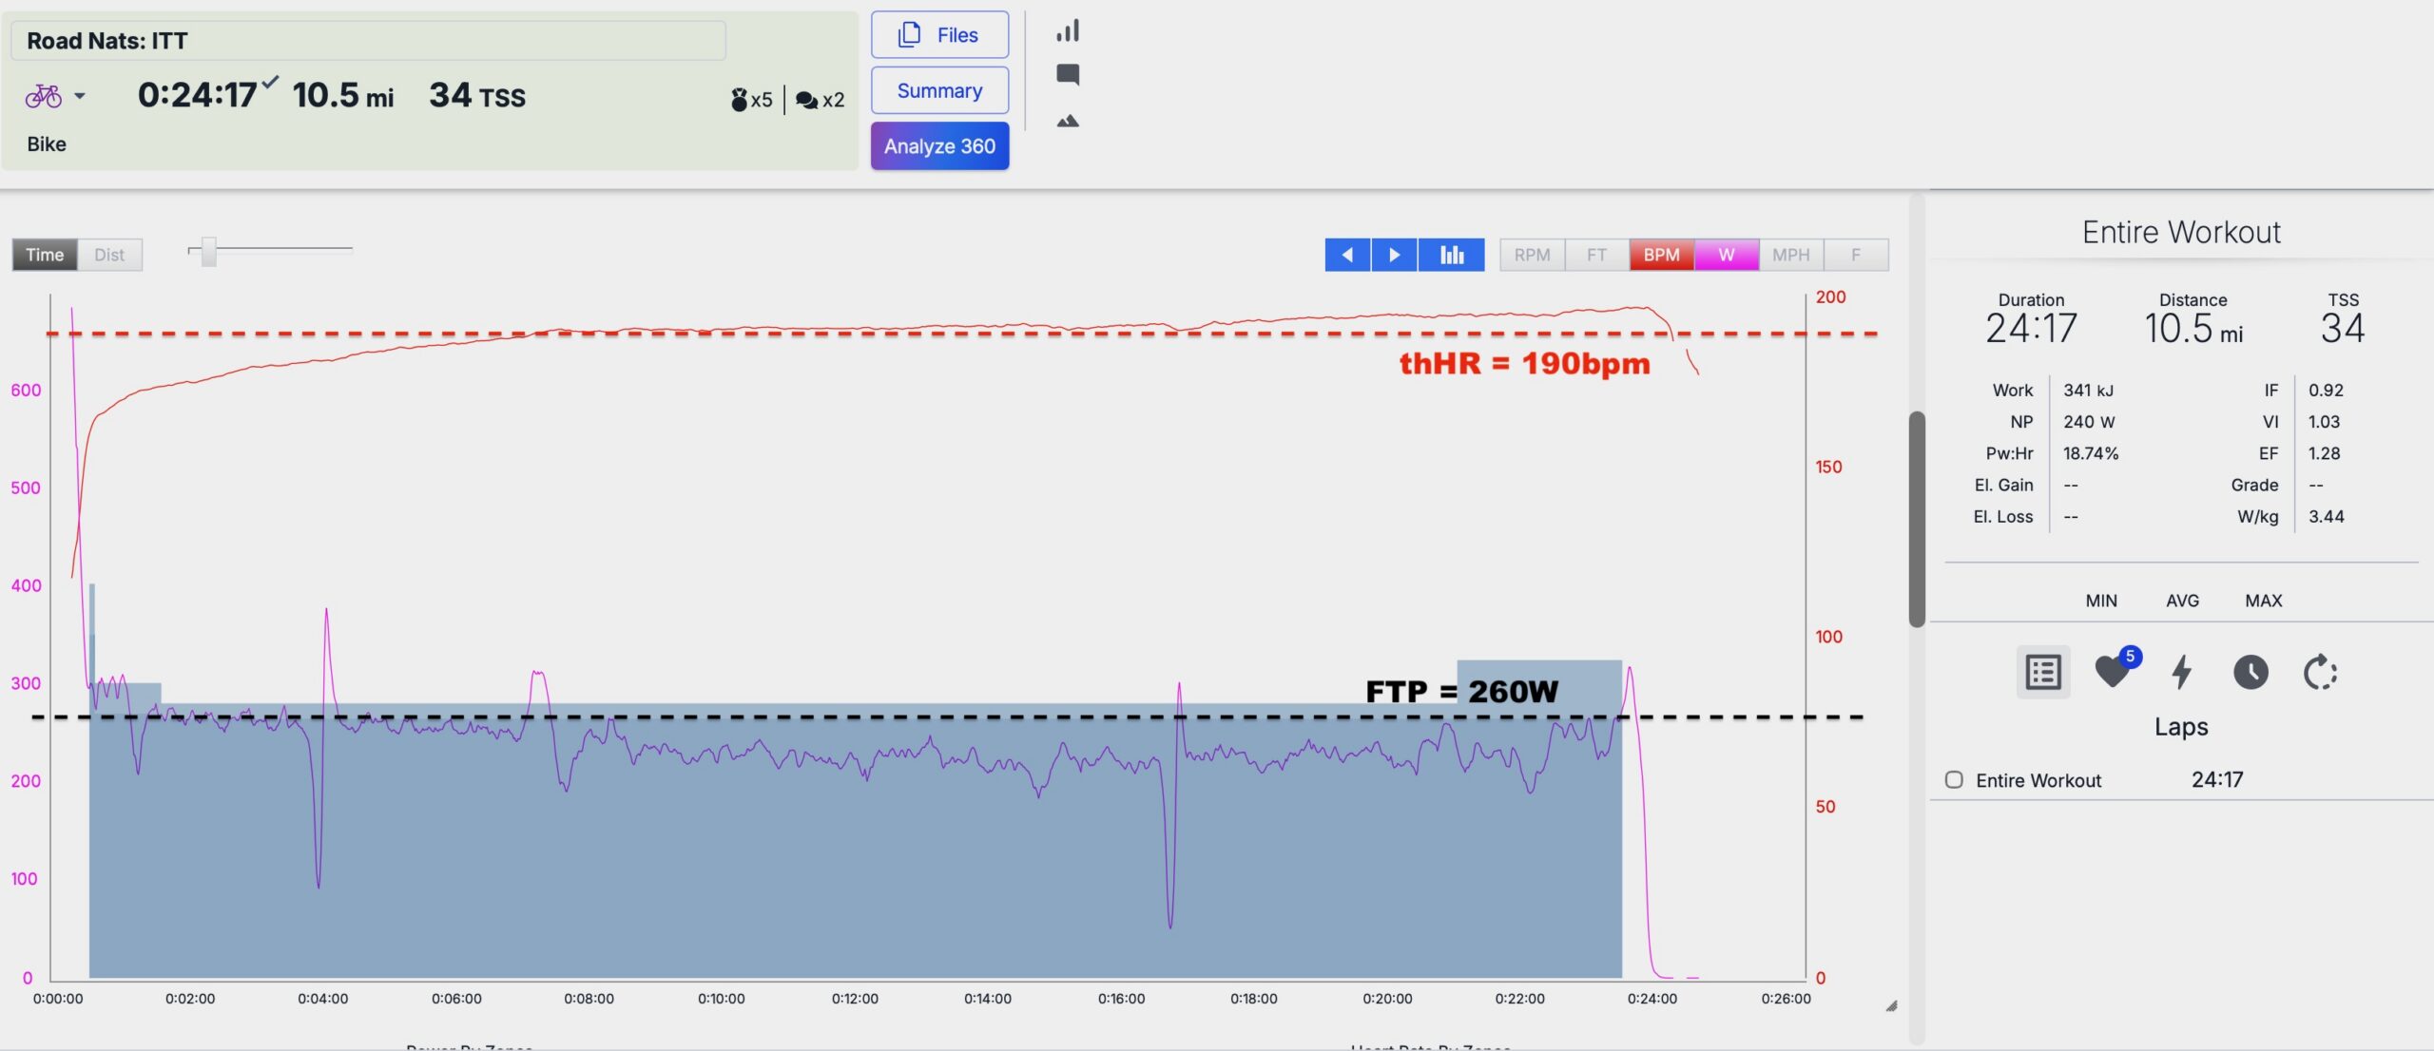The height and width of the screenshot is (1051, 2434).
Task: Open Analyze 360 view
Action: pos(939,146)
